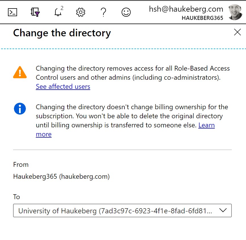Click the hsh@haukeberg.com account email
246x240 pixels.
click(x=186, y=9)
